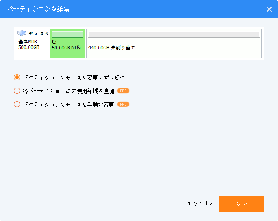
Task: Click the 500.00GB disk size text
Action: click(x=29, y=47)
